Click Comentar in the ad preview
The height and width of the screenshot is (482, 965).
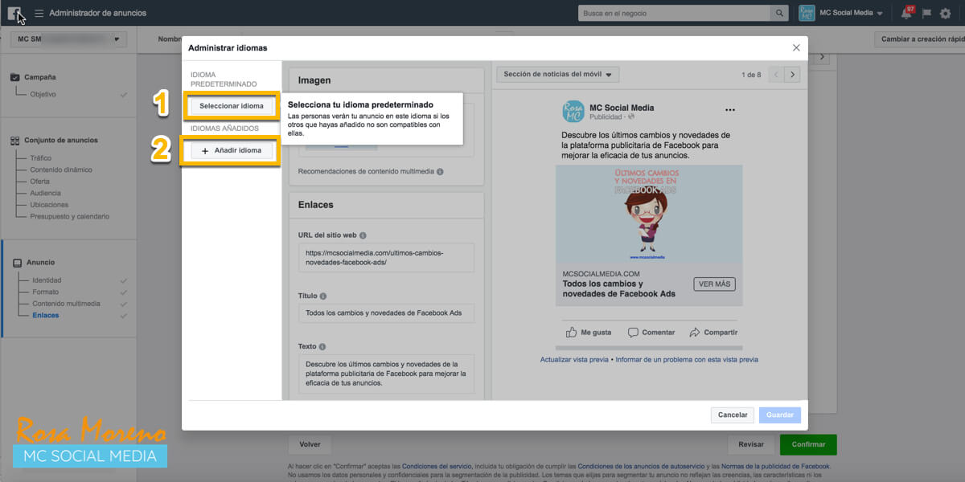651,332
